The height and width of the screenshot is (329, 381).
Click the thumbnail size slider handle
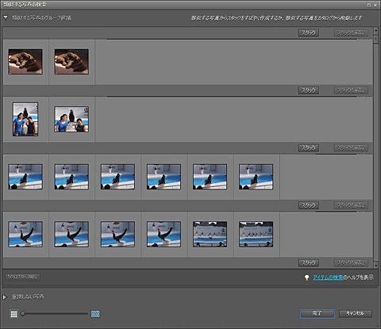click(23, 314)
